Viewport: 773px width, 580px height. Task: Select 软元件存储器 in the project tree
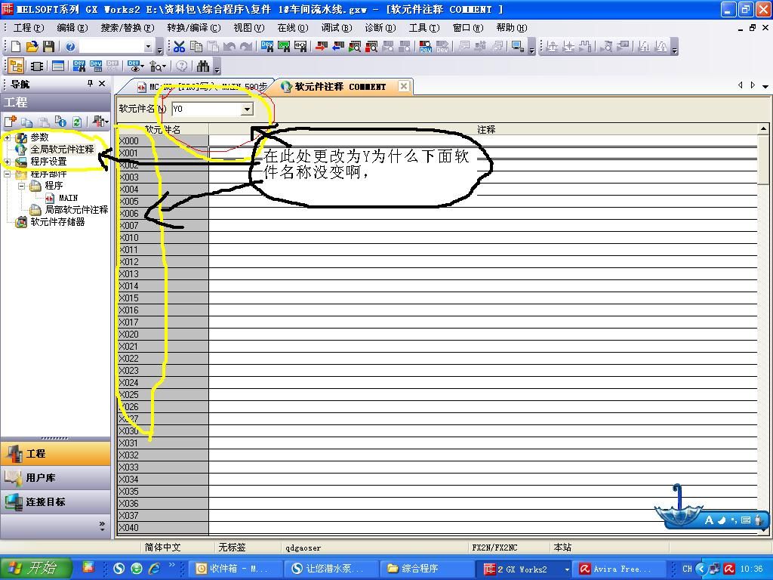coord(57,222)
